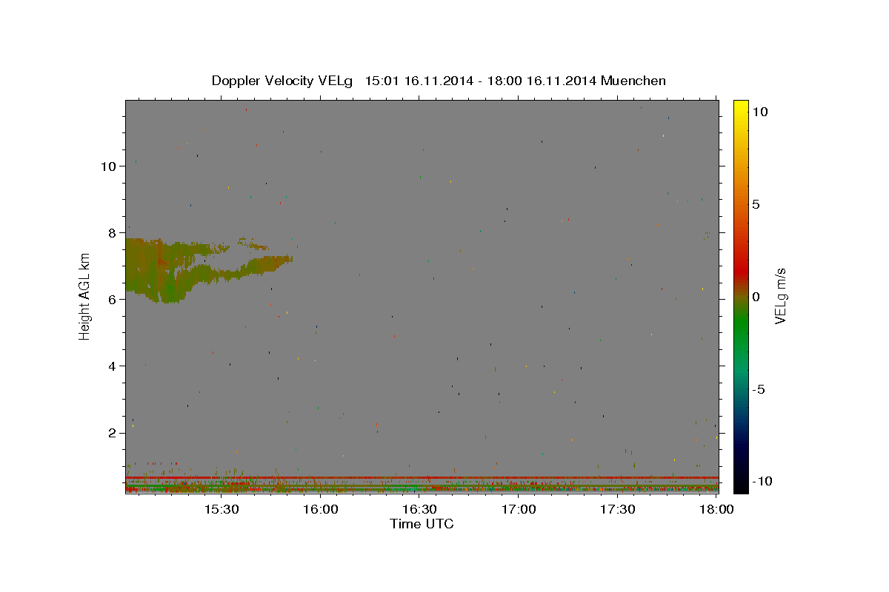Click the height axis label 2

coord(113,432)
